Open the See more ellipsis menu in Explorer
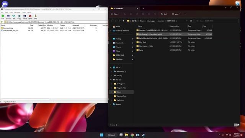This screenshot has width=245, height=138. coord(185,14)
